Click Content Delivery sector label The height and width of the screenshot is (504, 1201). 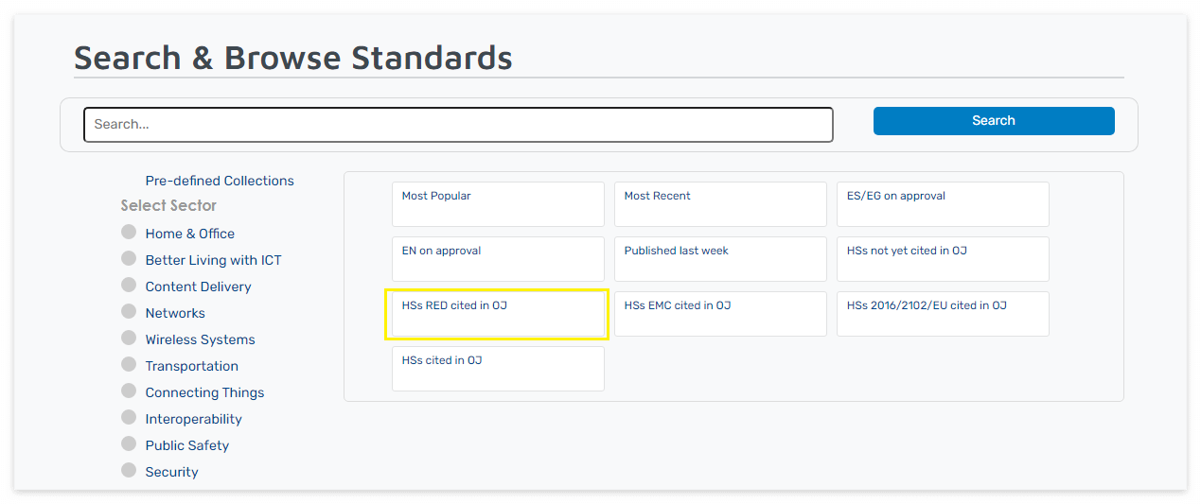(199, 287)
